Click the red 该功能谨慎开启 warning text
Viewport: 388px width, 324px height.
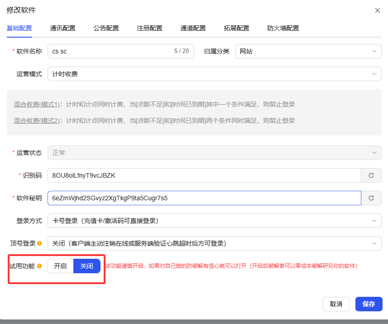pos(231,266)
